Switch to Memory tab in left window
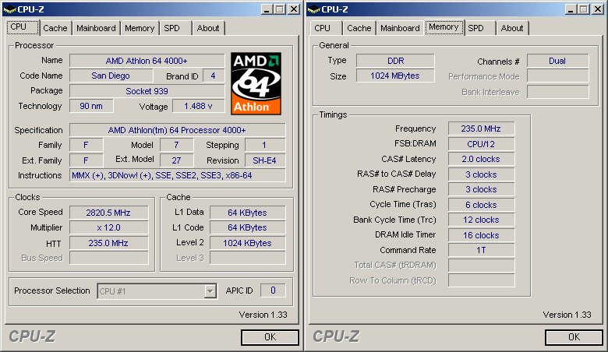Screen dimensions: 608x352 coord(140,28)
